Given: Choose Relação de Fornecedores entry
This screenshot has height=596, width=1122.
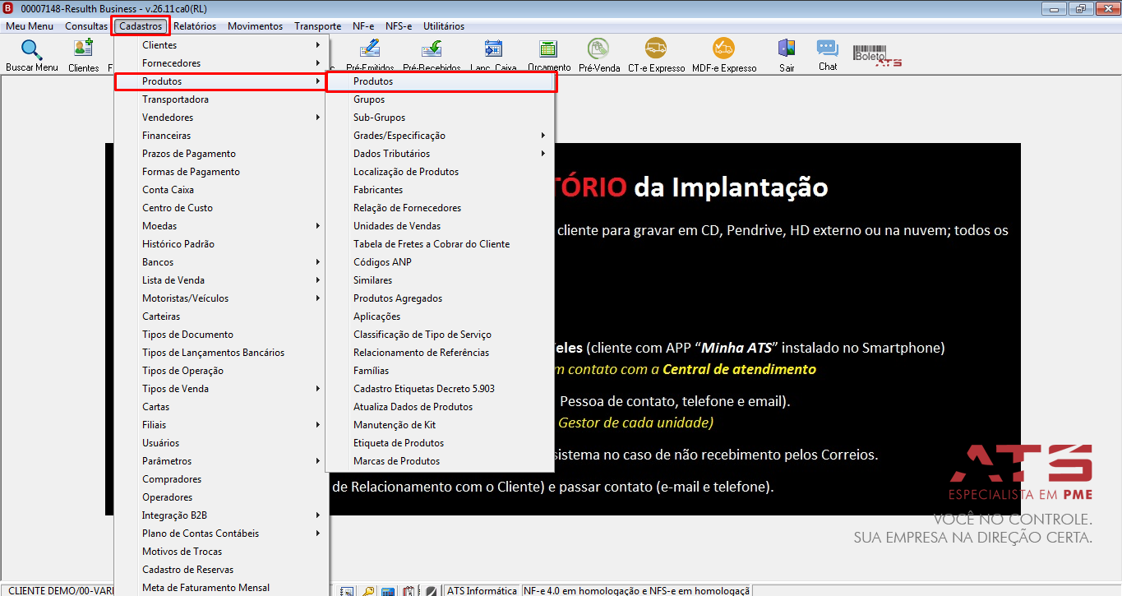Looking at the screenshot, I should (441, 208).
